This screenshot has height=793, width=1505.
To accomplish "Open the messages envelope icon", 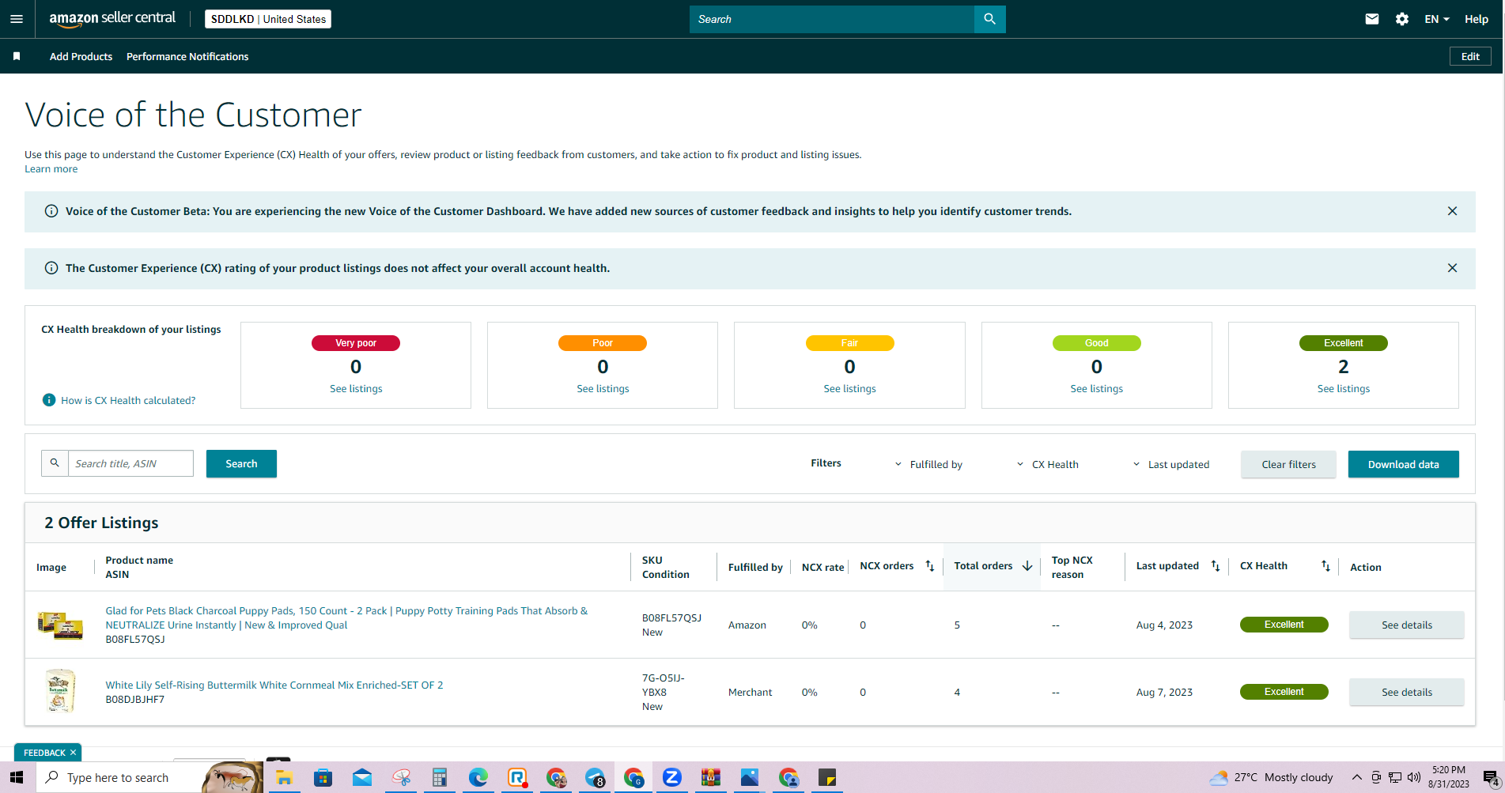I will [x=1372, y=19].
